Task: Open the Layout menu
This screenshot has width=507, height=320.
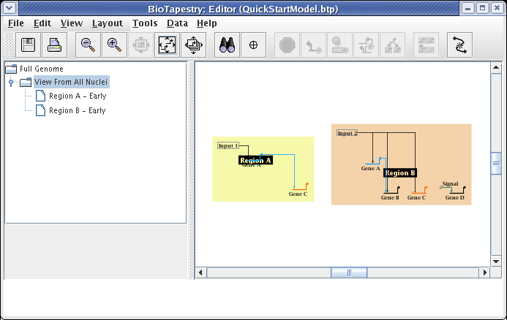Action: click(107, 23)
